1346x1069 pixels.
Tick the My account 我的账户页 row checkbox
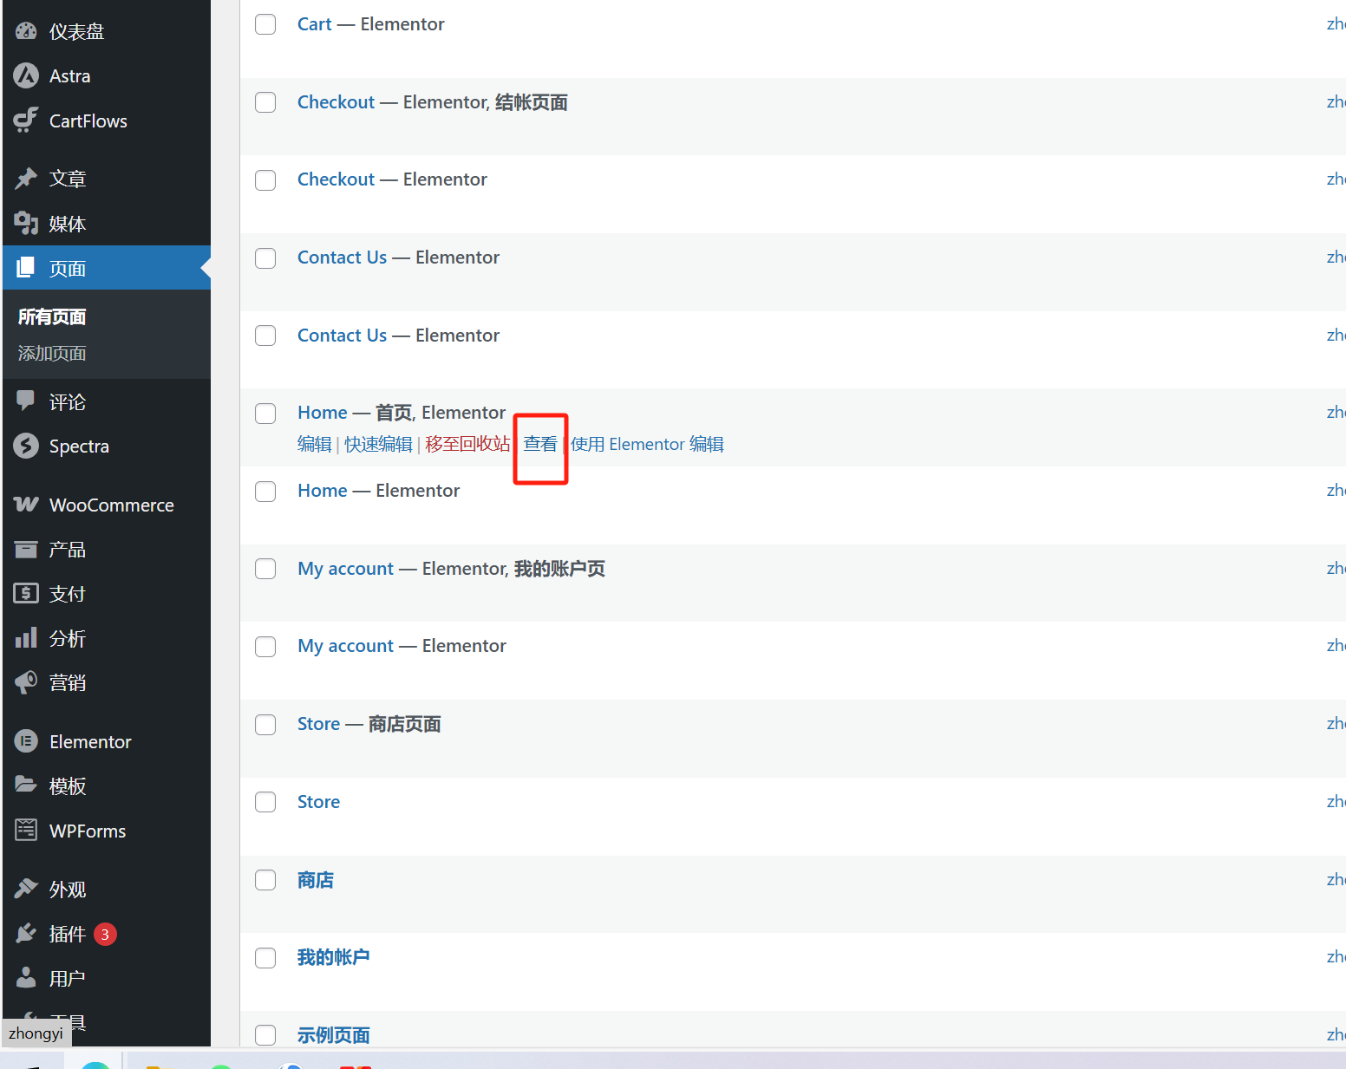pos(265,569)
